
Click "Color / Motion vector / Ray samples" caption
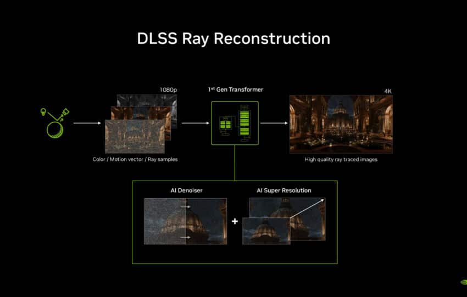click(135, 159)
